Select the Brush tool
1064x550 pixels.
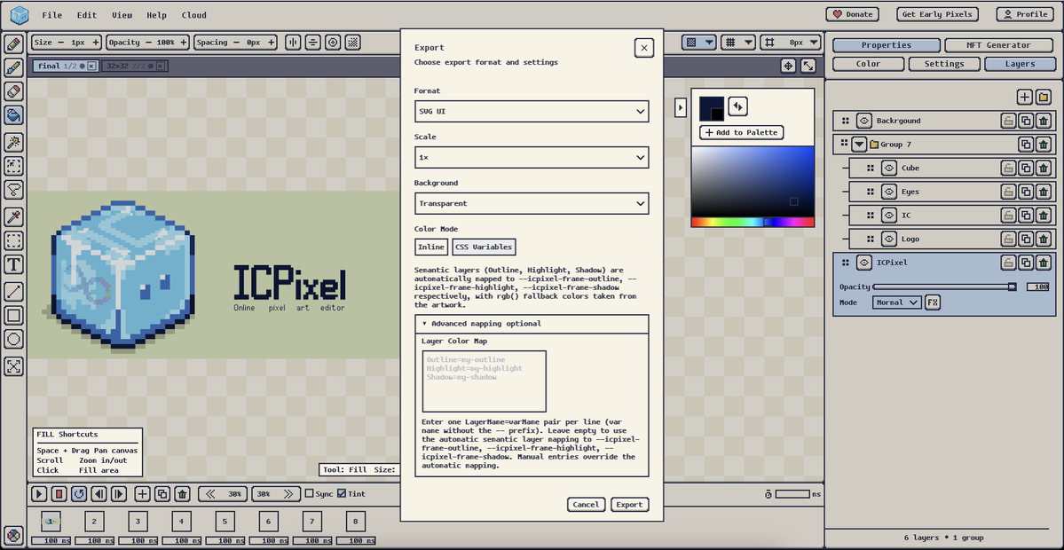(13, 67)
